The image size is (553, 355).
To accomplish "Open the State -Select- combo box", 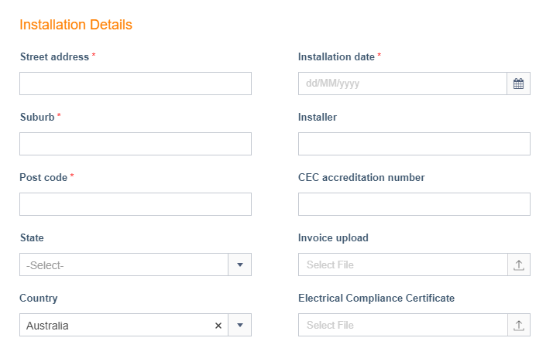I will coord(124,265).
